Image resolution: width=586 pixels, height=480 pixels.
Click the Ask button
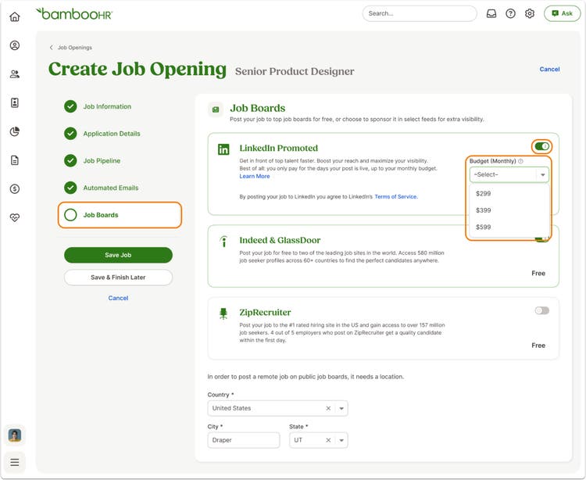click(562, 13)
